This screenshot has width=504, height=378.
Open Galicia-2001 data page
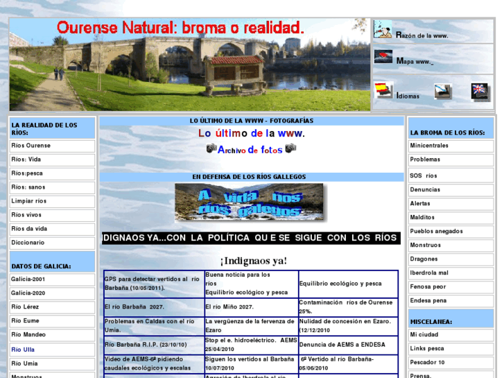tap(52, 280)
